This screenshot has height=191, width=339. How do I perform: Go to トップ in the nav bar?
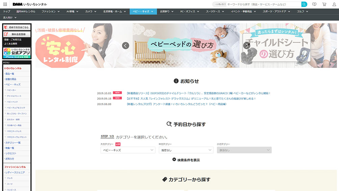tap(7, 11)
